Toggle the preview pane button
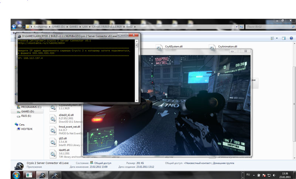Image resolution: width=296 pixels, height=179 pixels. tap(284, 38)
